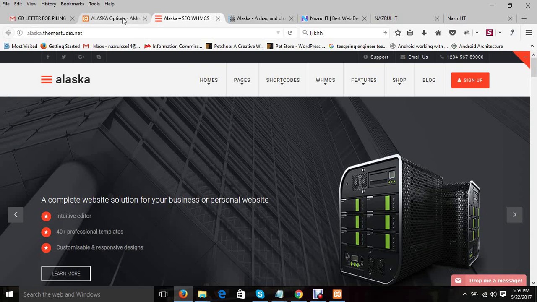This screenshot has height=302, width=537.
Task: Open Skype from the taskbar
Action: (260, 294)
